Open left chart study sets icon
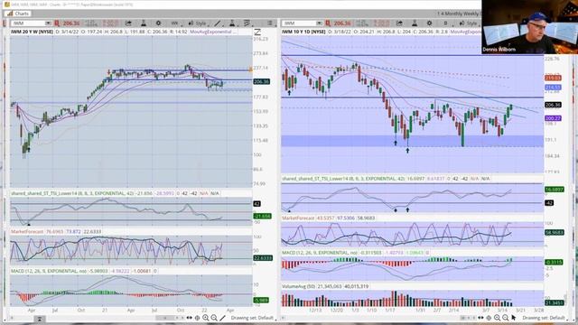The height and width of the screenshot is (325, 578). (247, 23)
